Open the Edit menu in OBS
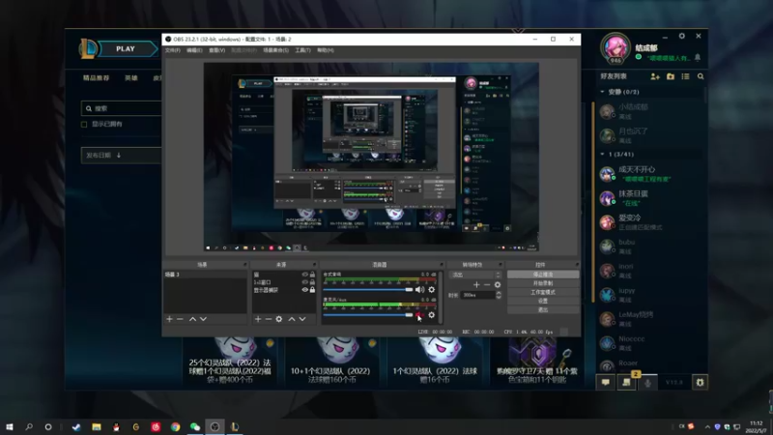 coord(194,50)
